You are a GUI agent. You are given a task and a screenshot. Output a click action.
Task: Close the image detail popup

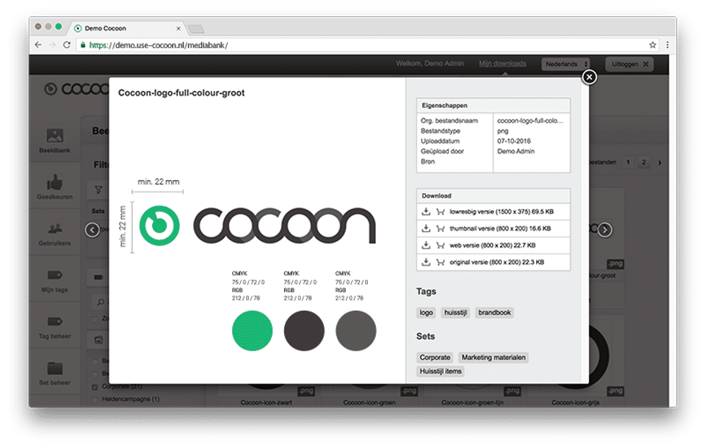click(x=589, y=77)
